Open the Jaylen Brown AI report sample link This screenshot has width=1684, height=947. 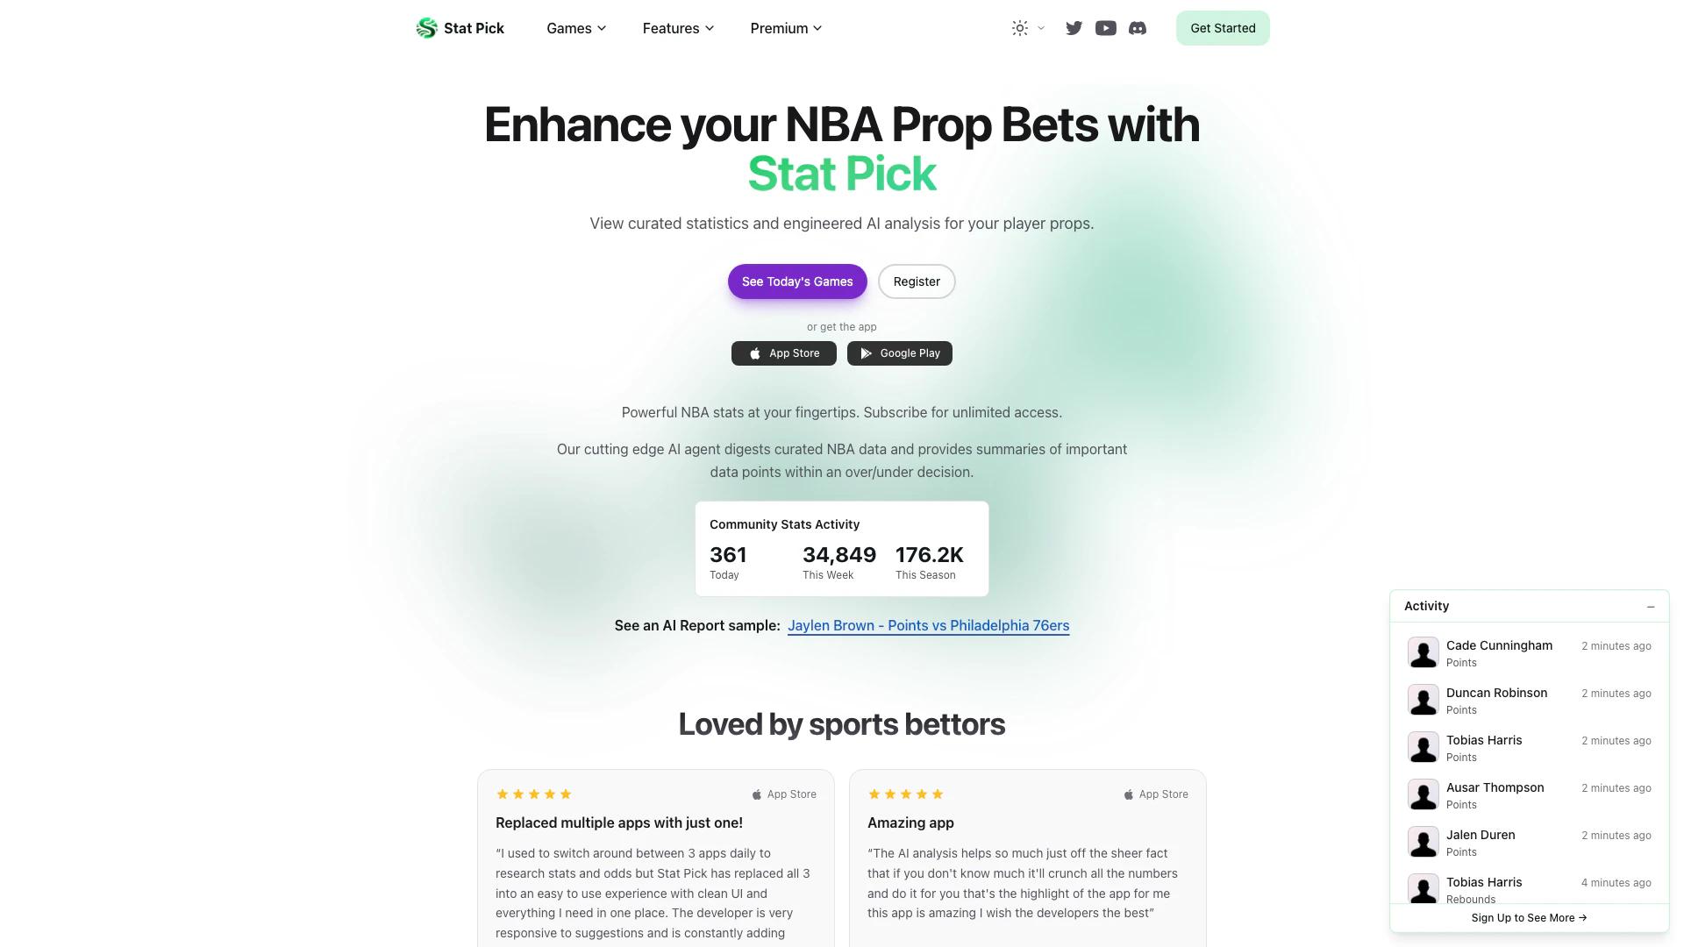tap(928, 626)
